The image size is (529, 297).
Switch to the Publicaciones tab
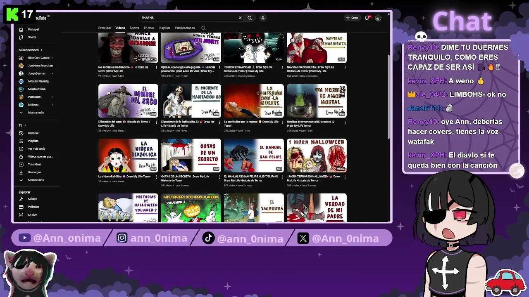pos(185,28)
